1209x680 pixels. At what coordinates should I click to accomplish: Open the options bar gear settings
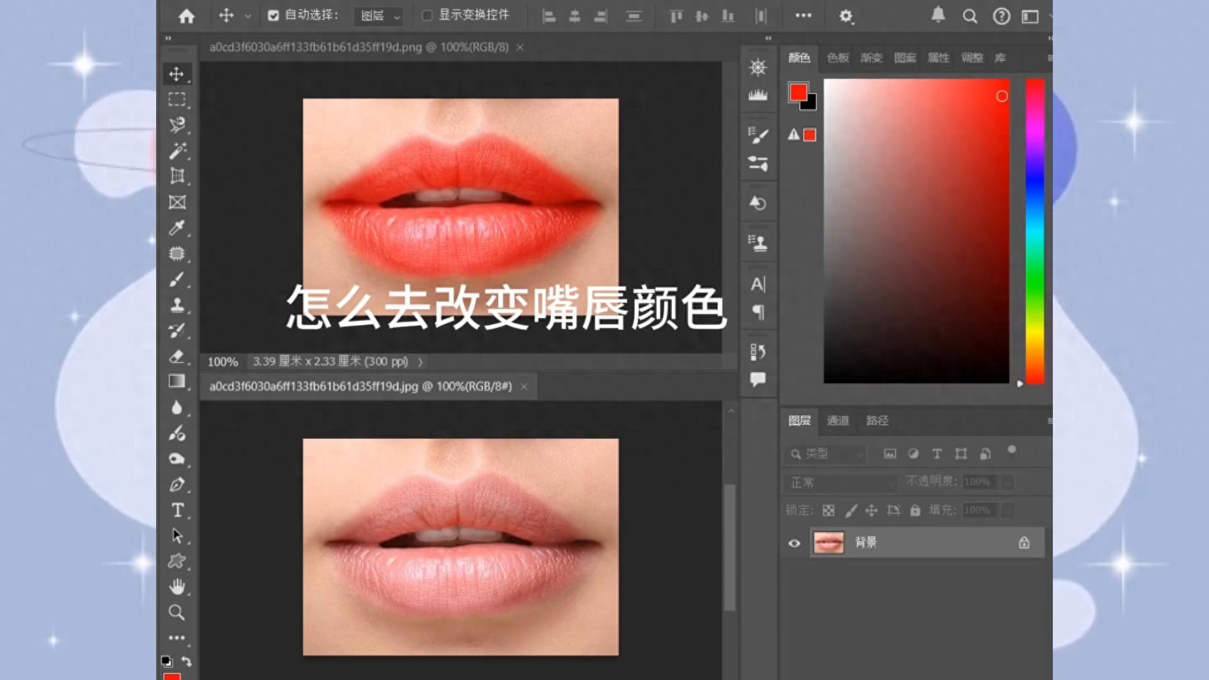[846, 16]
